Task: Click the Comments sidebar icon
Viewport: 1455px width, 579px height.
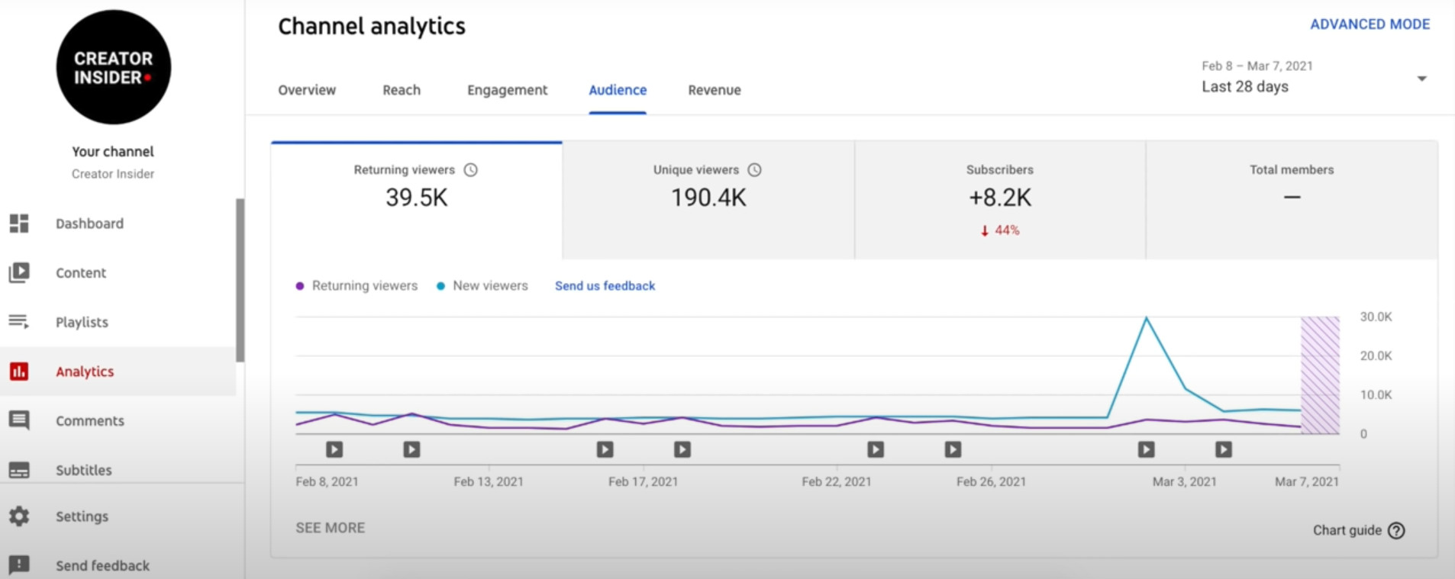Action: point(19,420)
